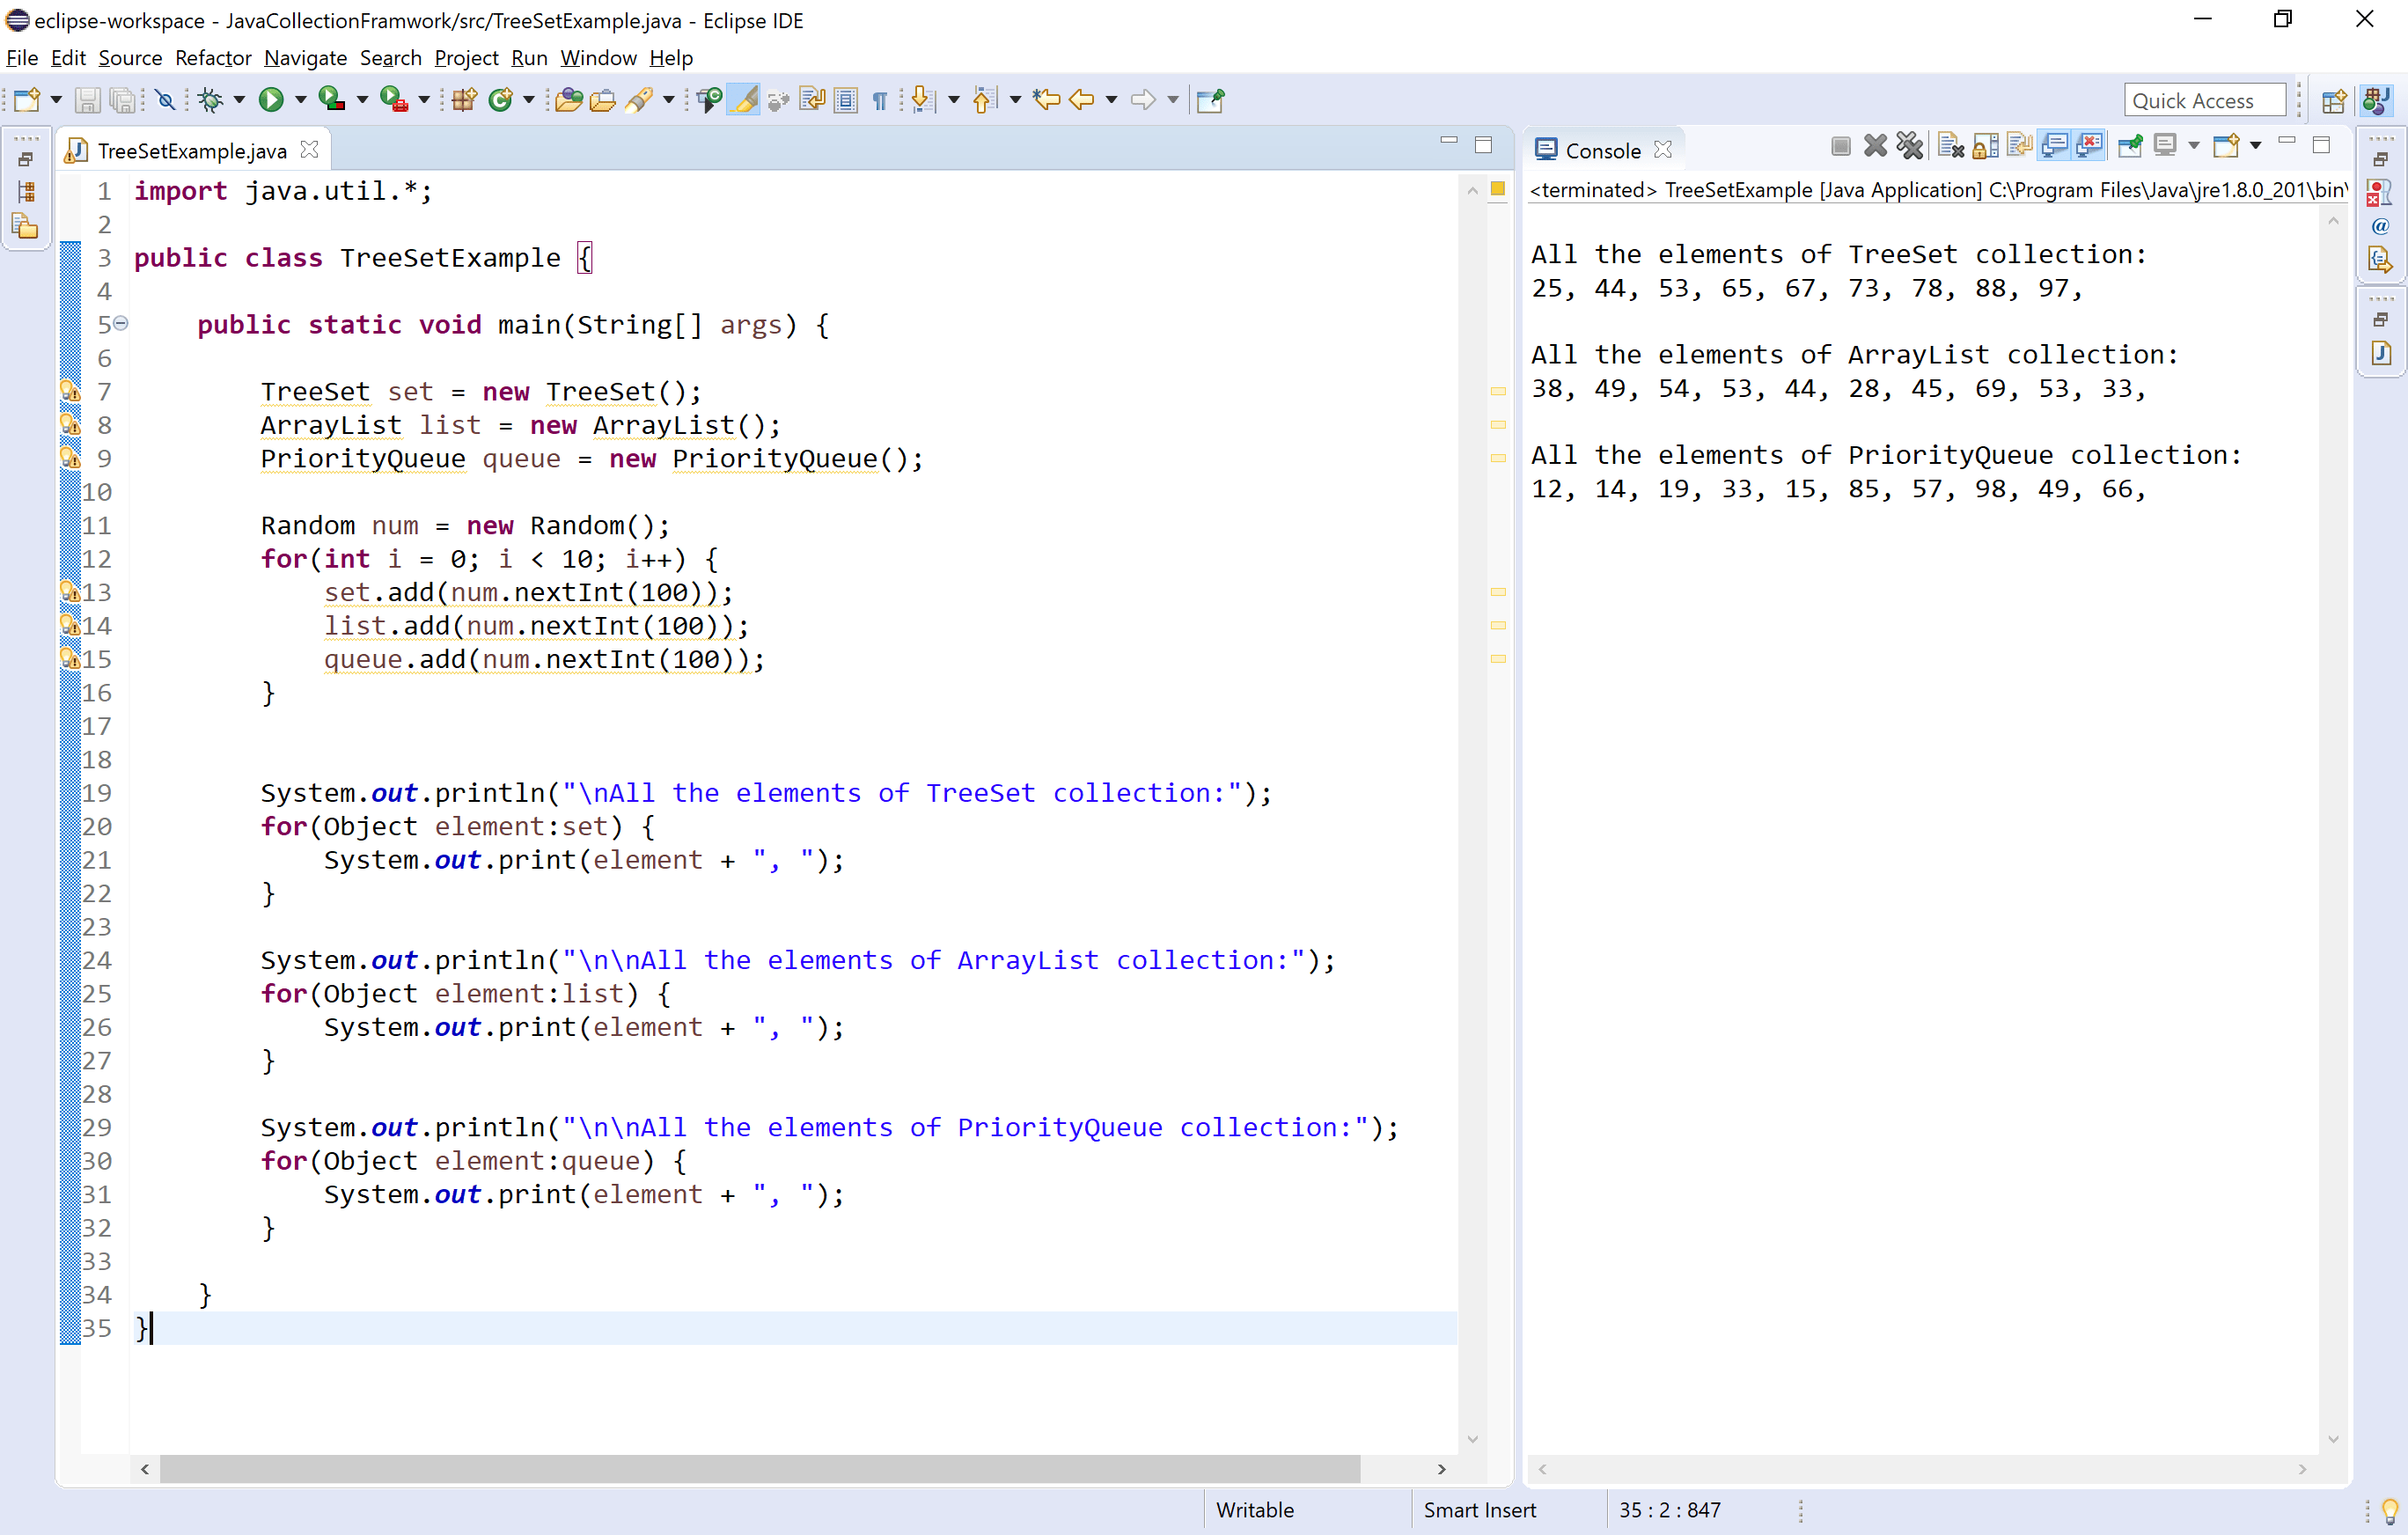2408x1535 pixels.
Task: Remove all terminated launches
Action: (x=1910, y=146)
